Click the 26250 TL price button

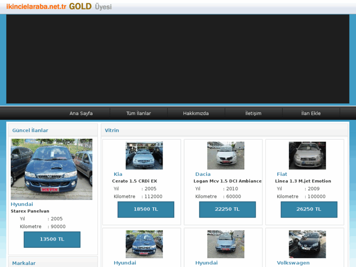[309, 209]
